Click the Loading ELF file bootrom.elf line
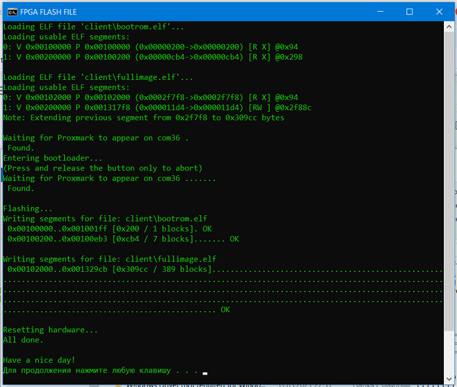This screenshot has height=387, width=457. point(94,27)
